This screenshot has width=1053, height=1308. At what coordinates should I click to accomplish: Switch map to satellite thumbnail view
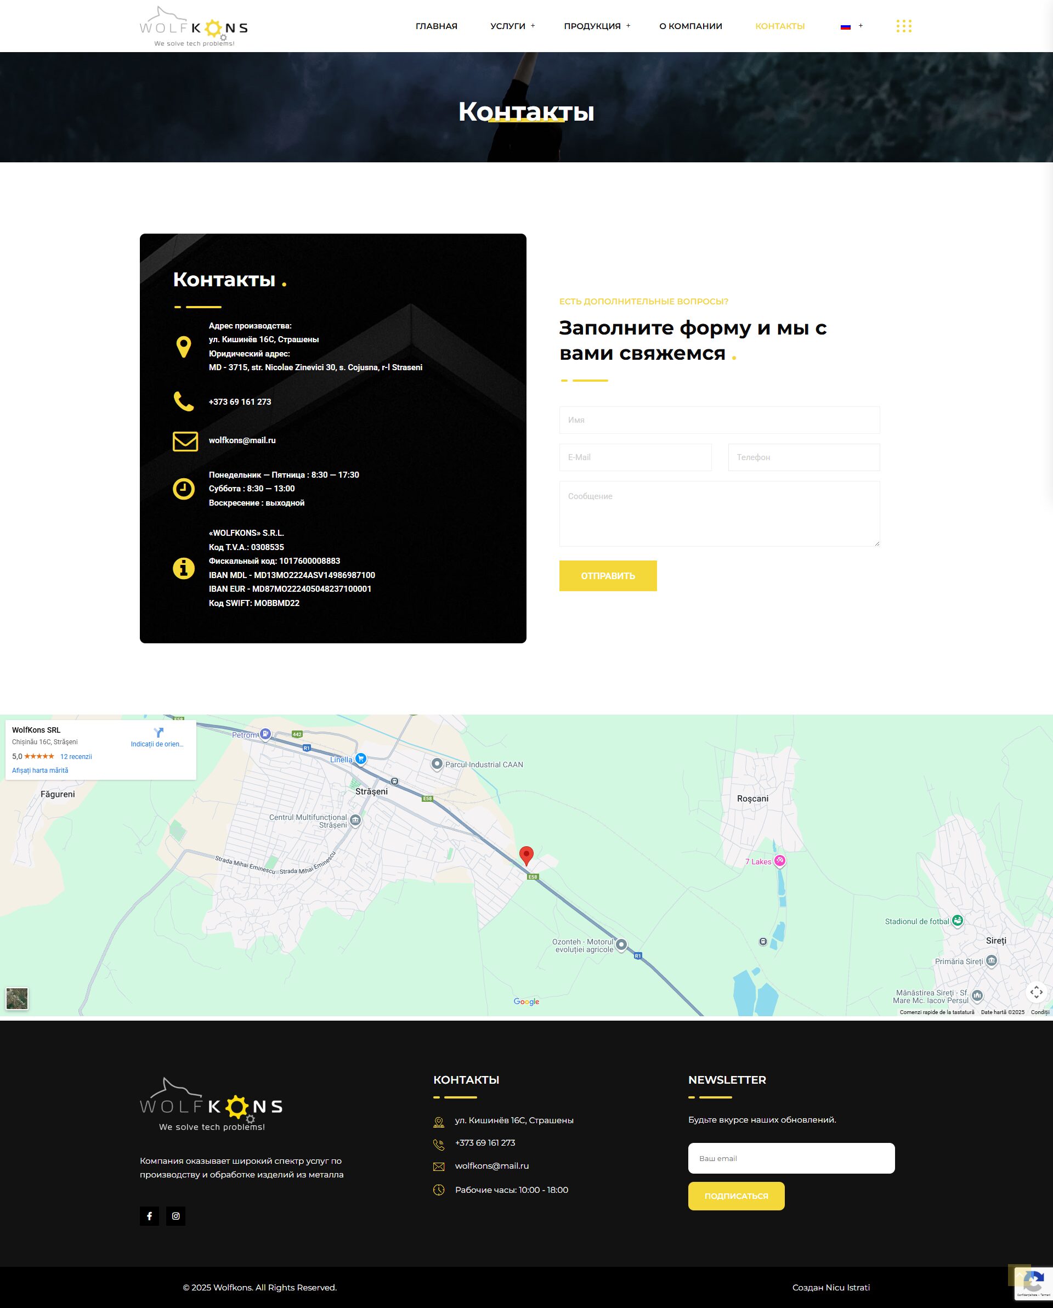tap(17, 999)
